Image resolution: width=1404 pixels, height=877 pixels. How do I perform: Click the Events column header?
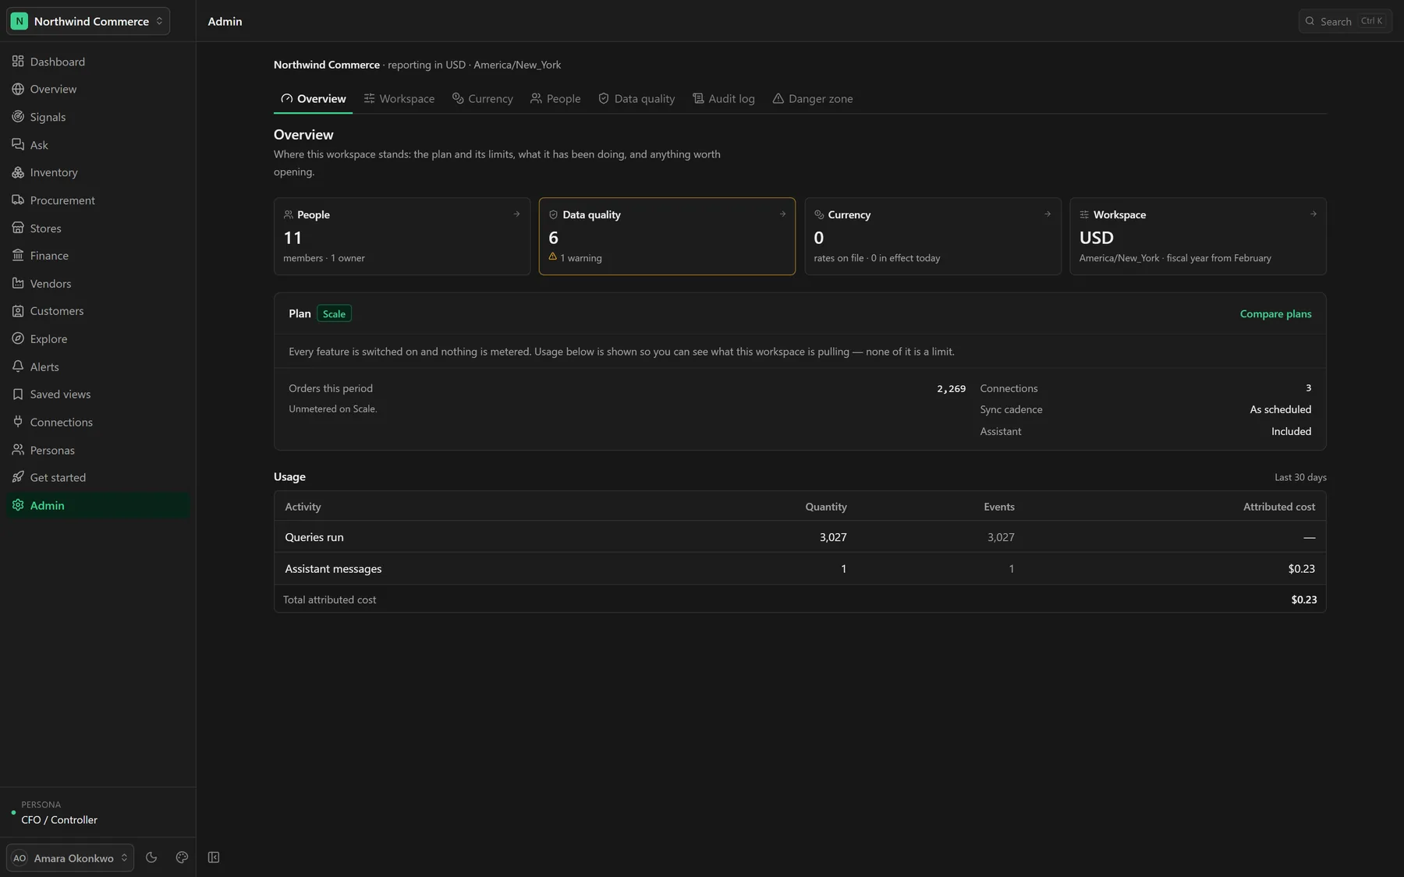(999, 507)
